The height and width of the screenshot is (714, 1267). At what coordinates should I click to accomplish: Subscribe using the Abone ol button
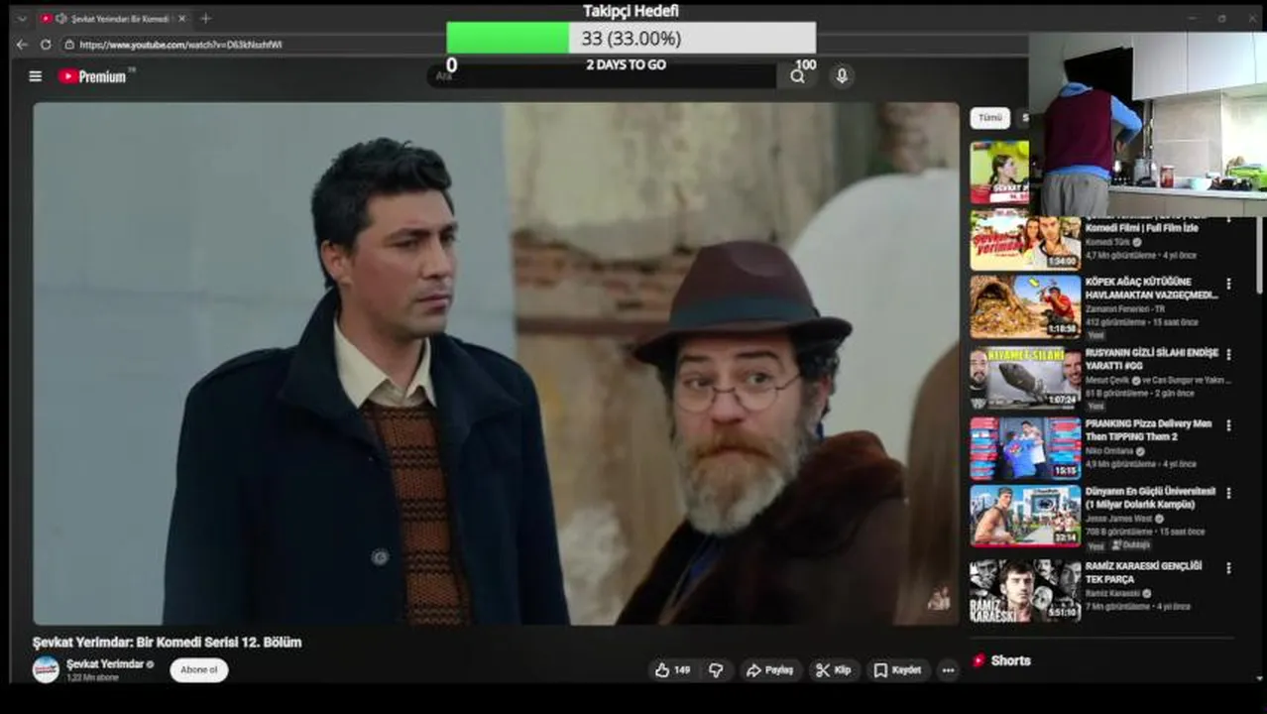tap(199, 670)
